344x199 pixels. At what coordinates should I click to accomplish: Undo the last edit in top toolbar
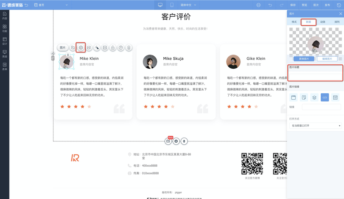click(270, 5)
